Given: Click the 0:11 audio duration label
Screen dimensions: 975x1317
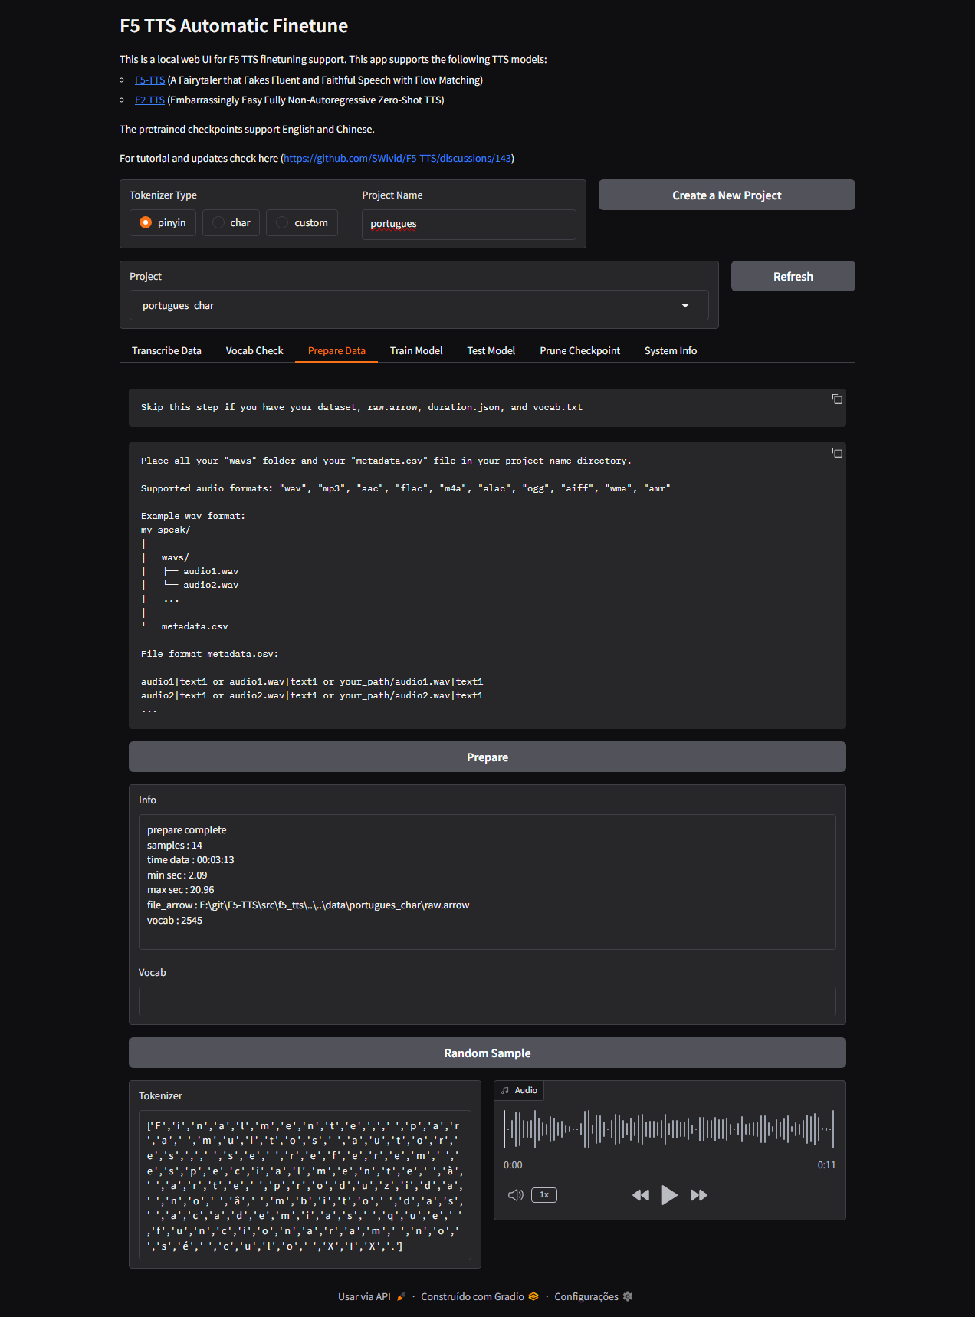Looking at the screenshot, I should pos(826,1164).
